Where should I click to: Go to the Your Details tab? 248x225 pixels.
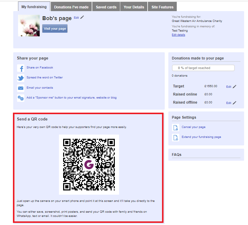[x=134, y=7]
